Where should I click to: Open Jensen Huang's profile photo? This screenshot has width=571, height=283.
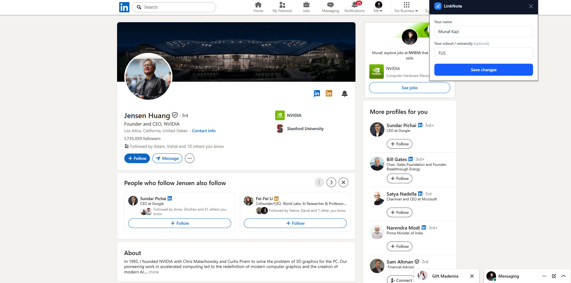148,77
